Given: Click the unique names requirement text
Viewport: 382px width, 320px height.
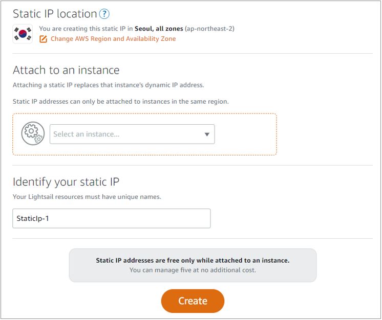Looking at the screenshot, I should pos(87,197).
